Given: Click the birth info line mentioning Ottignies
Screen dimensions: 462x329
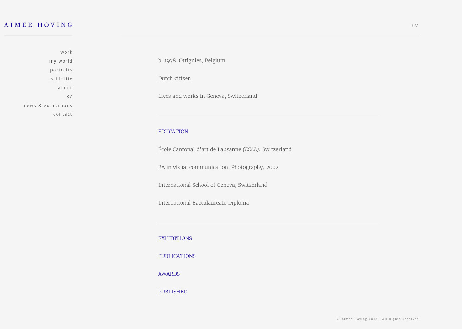Looking at the screenshot, I should (192, 60).
